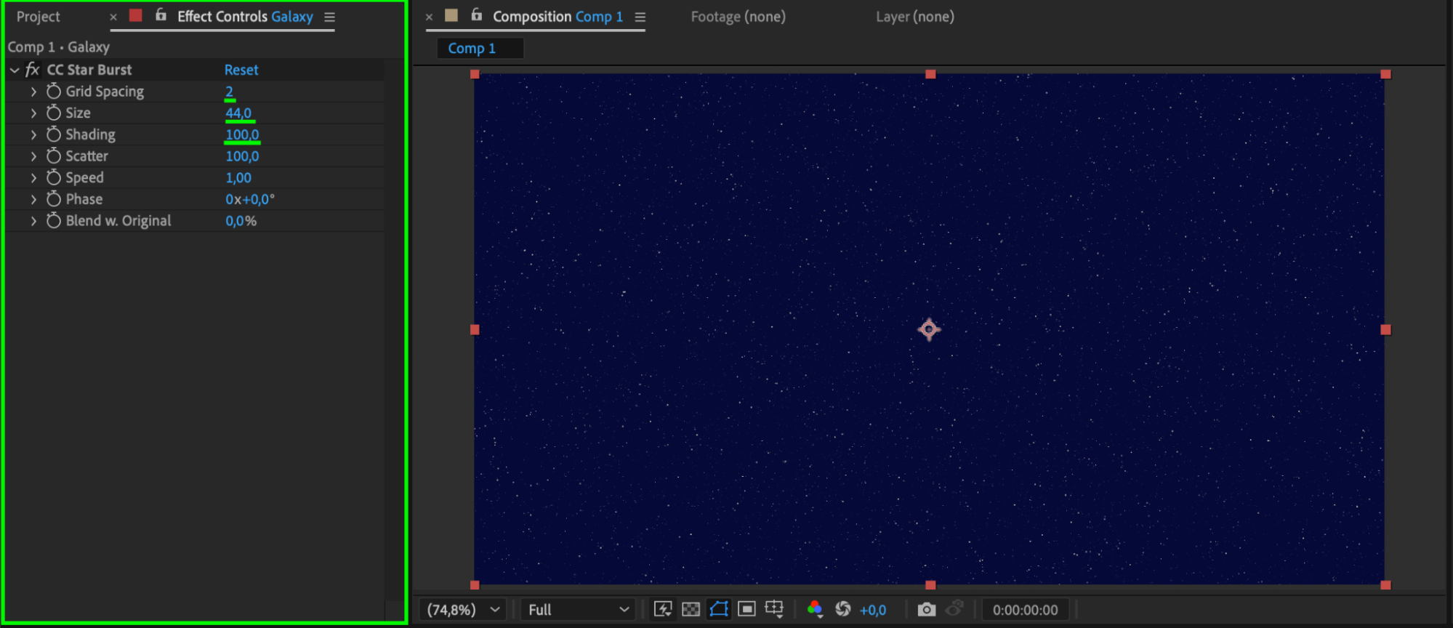Click tan label swatch on Composition tab
This screenshot has width=1453, height=628.
pos(451,15)
